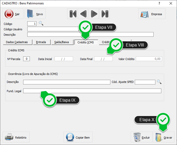The width and height of the screenshot is (177, 145).
Task: Click the Nº Parcela field
Action: 26,59
